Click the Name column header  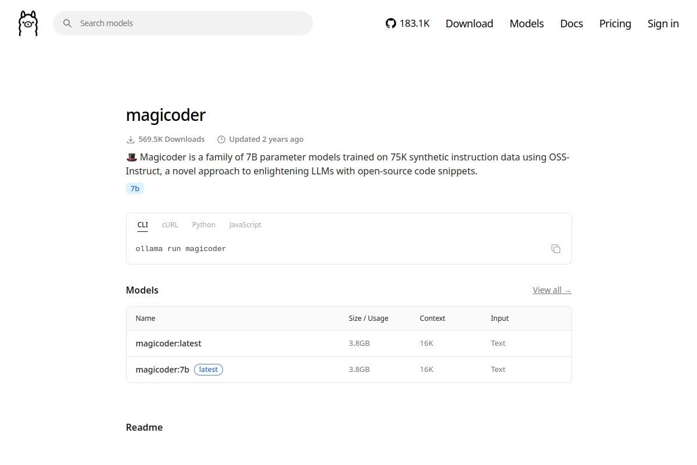146,319
